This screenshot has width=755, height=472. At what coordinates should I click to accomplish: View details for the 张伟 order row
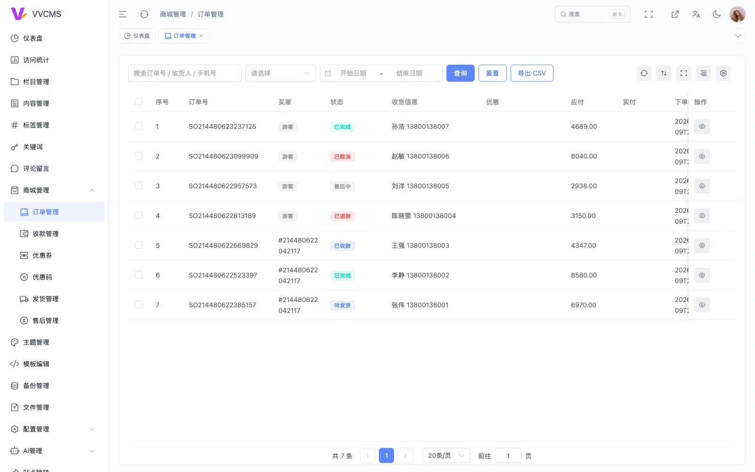point(702,305)
